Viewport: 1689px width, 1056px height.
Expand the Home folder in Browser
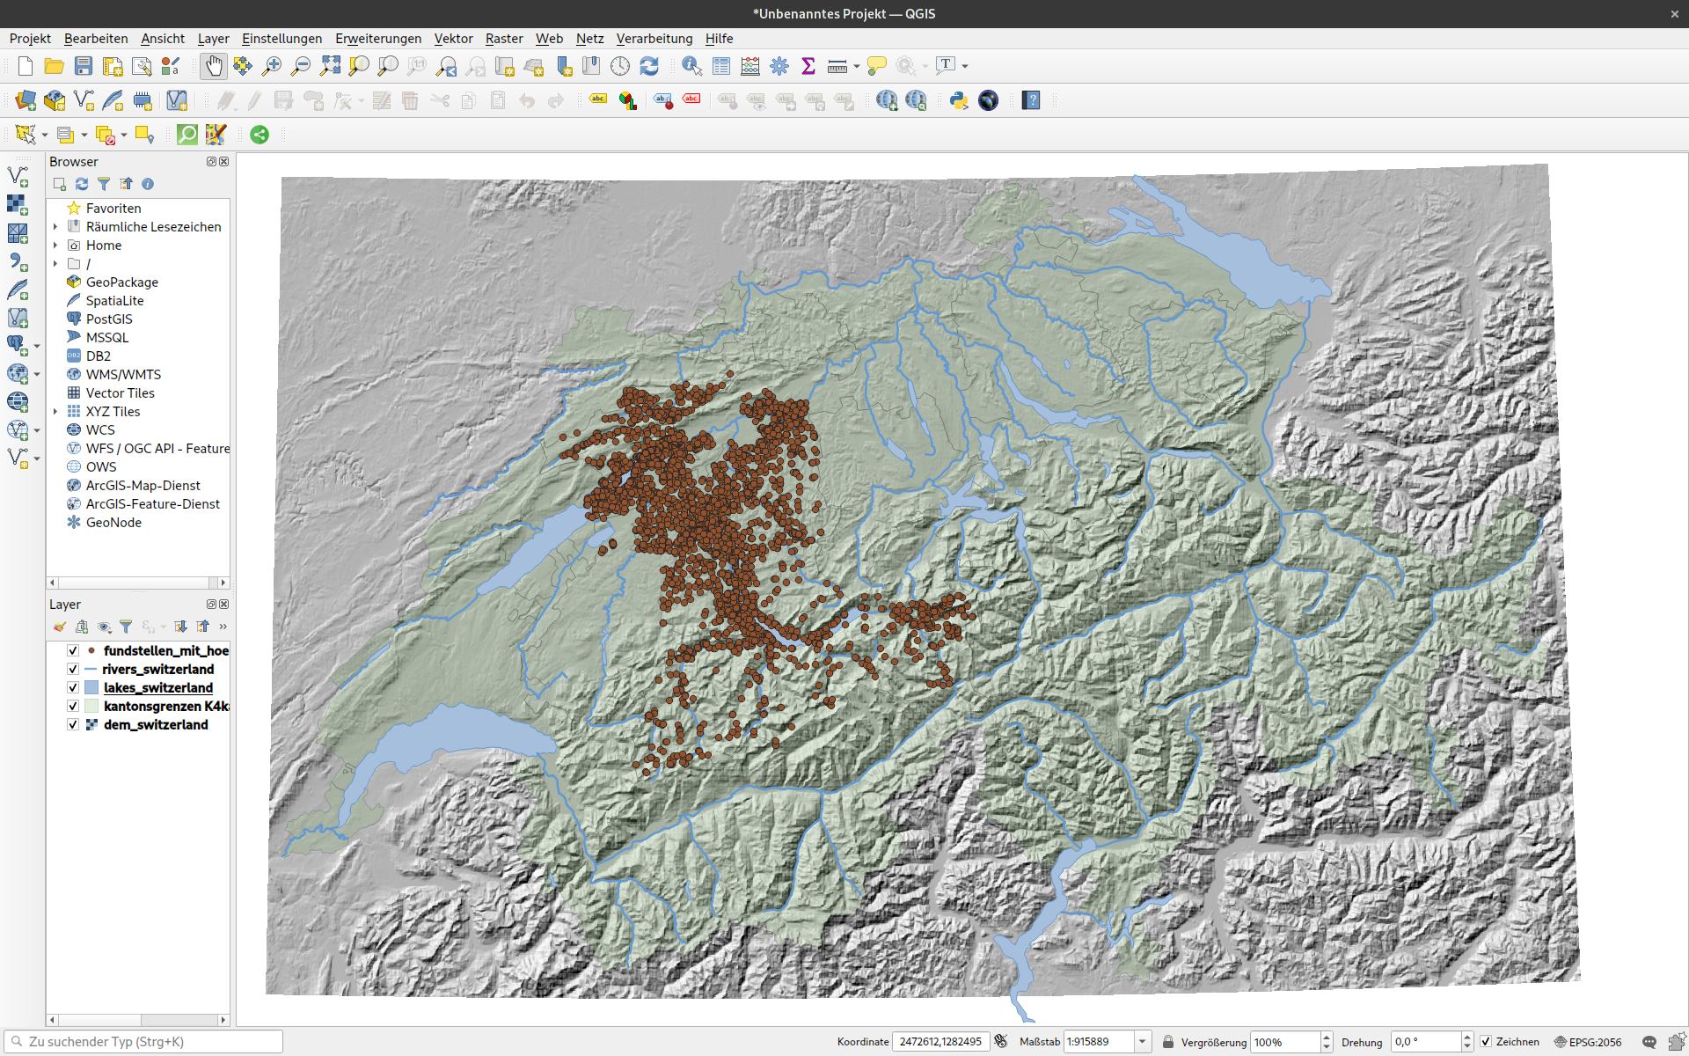[x=55, y=246]
